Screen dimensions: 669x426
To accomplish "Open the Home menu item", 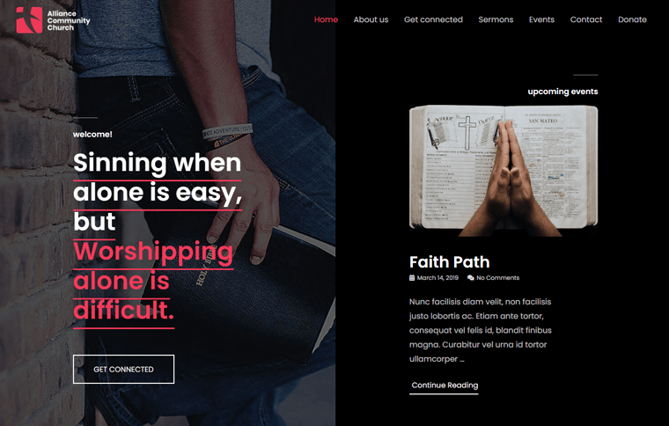I will 326,19.
